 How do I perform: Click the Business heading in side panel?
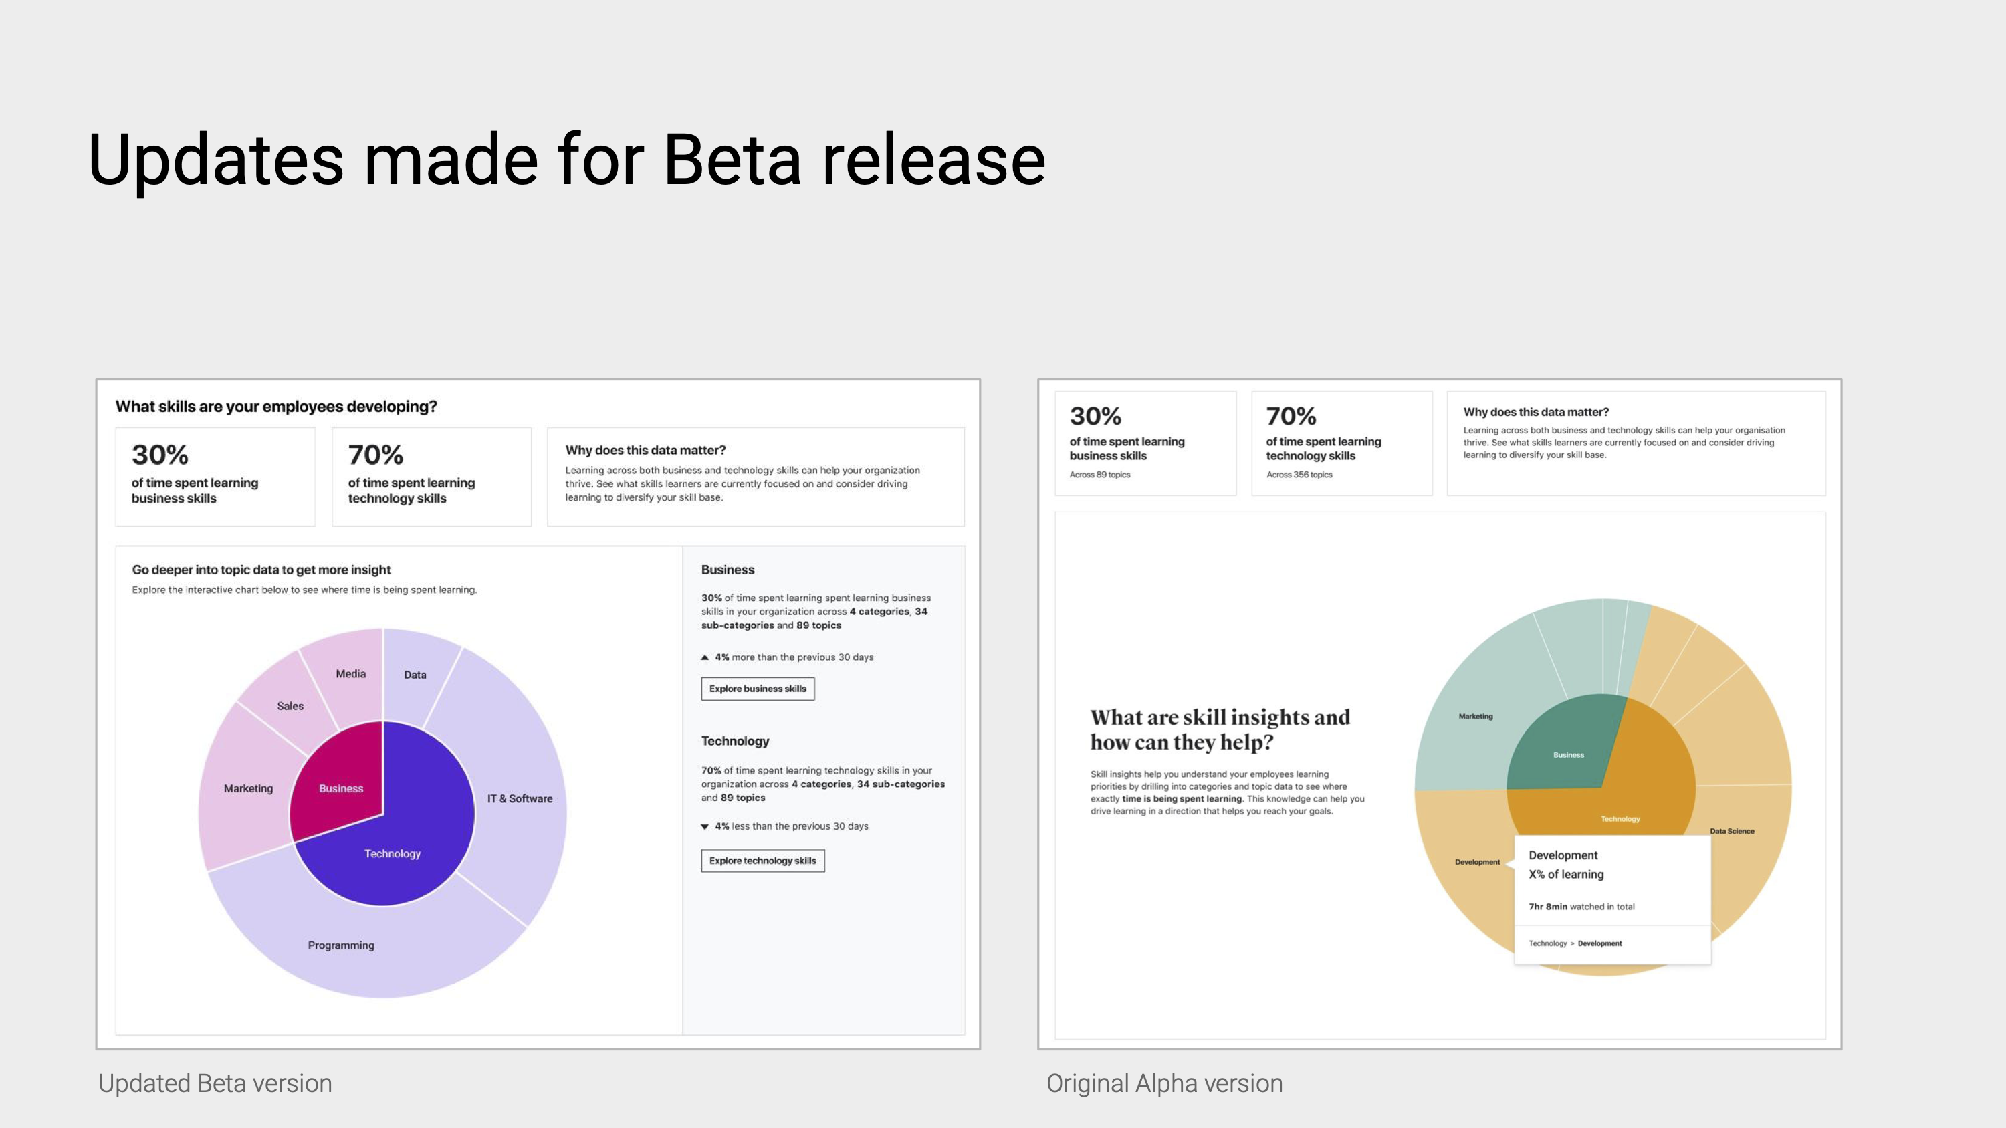point(728,570)
